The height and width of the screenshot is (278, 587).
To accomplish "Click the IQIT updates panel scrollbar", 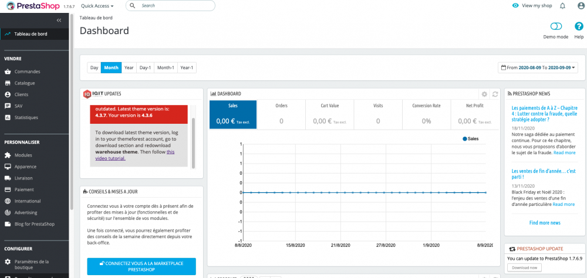I will tap(193, 143).
